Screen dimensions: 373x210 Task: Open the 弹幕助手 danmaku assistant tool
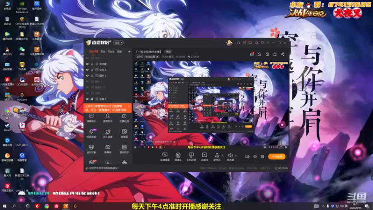click(x=91, y=118)
